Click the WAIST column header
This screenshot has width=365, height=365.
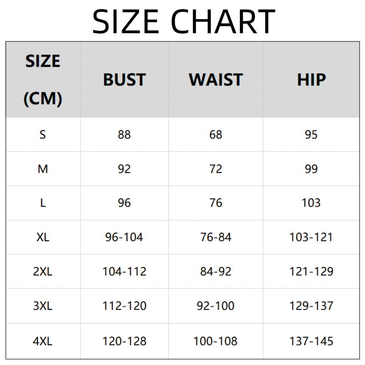215,79
